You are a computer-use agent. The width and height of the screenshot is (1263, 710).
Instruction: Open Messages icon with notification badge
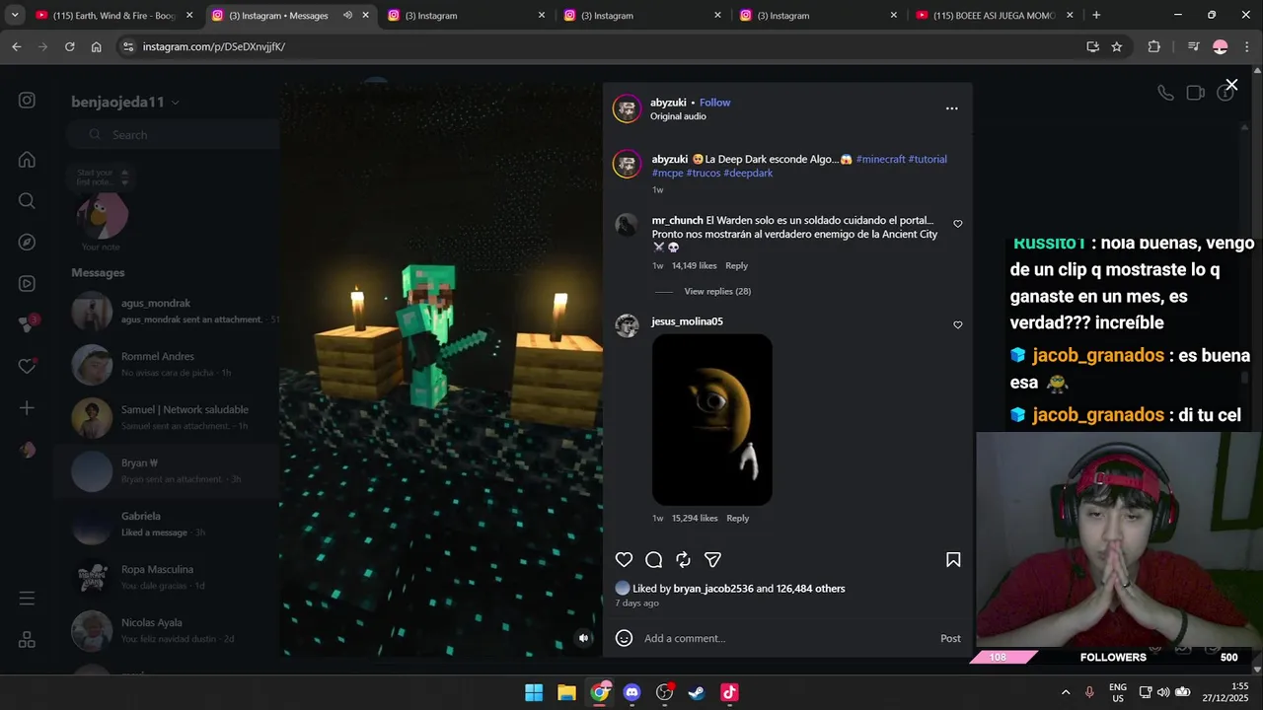click(x=28, y=324)
